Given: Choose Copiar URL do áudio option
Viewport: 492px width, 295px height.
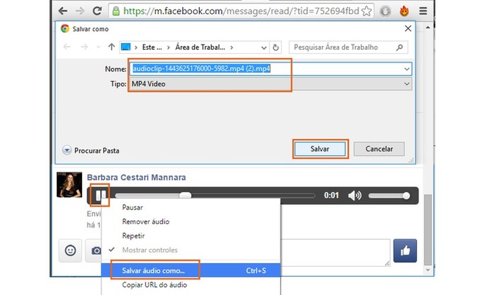Looking at the screenshot, I should click(x=154, y=285).
